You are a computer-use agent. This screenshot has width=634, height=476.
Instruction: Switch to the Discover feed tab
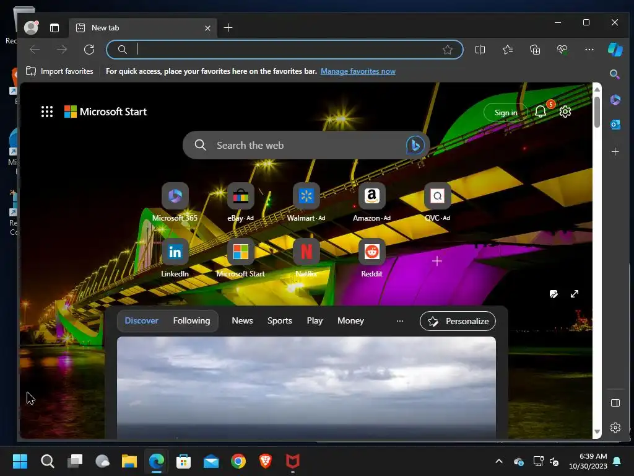142,320
